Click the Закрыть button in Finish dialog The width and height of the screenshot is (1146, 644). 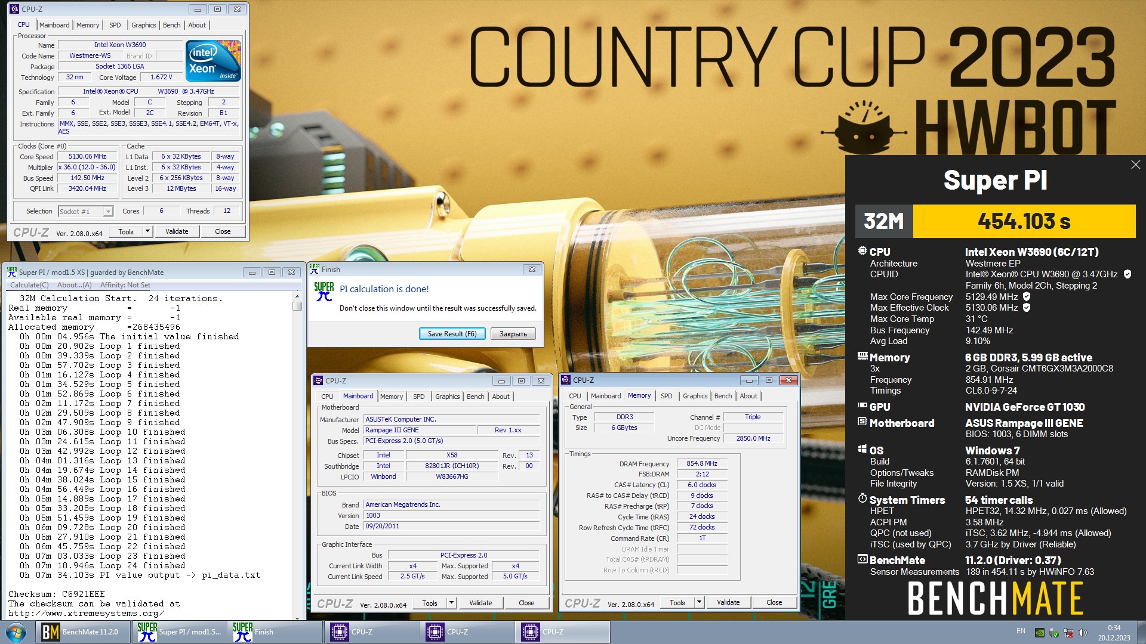[x=513, y=334]
